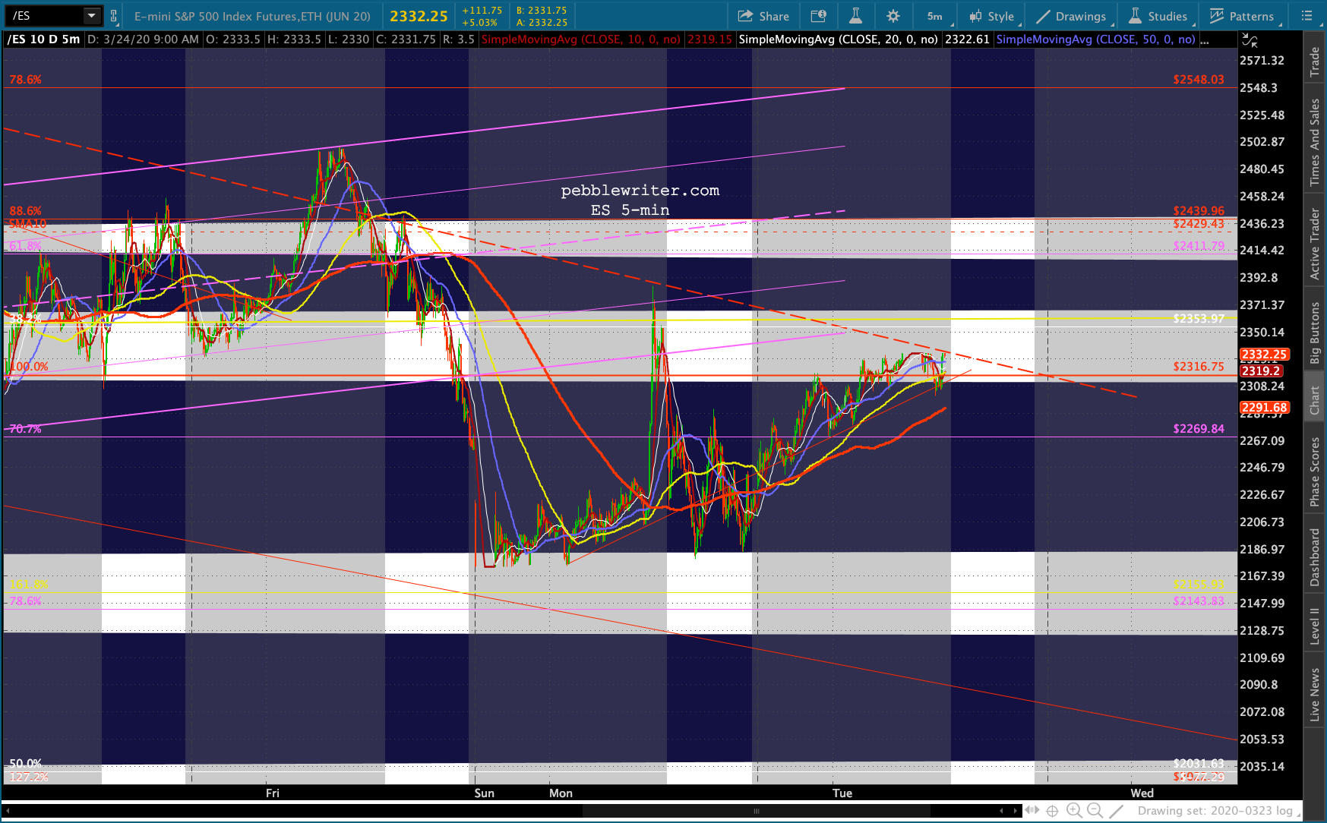Click the Share button

[x=764, y=16]
